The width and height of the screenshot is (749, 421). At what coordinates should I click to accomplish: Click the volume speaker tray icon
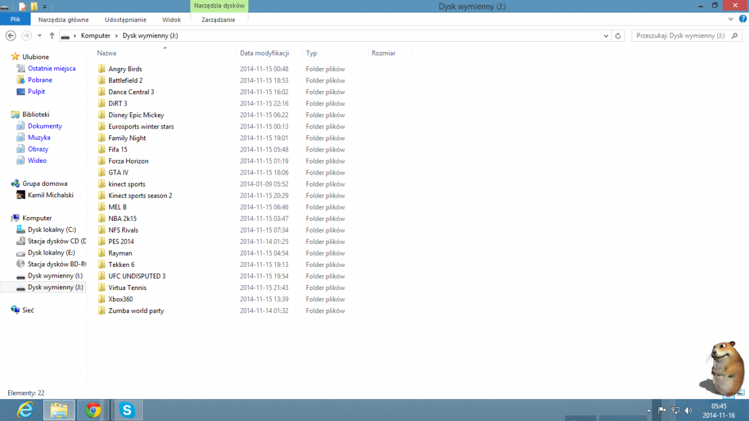(x=688, y=410)
